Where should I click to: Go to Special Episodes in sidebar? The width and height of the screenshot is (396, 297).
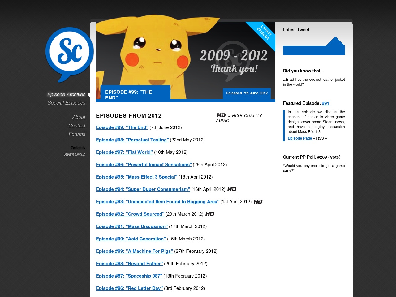point(67,103)
